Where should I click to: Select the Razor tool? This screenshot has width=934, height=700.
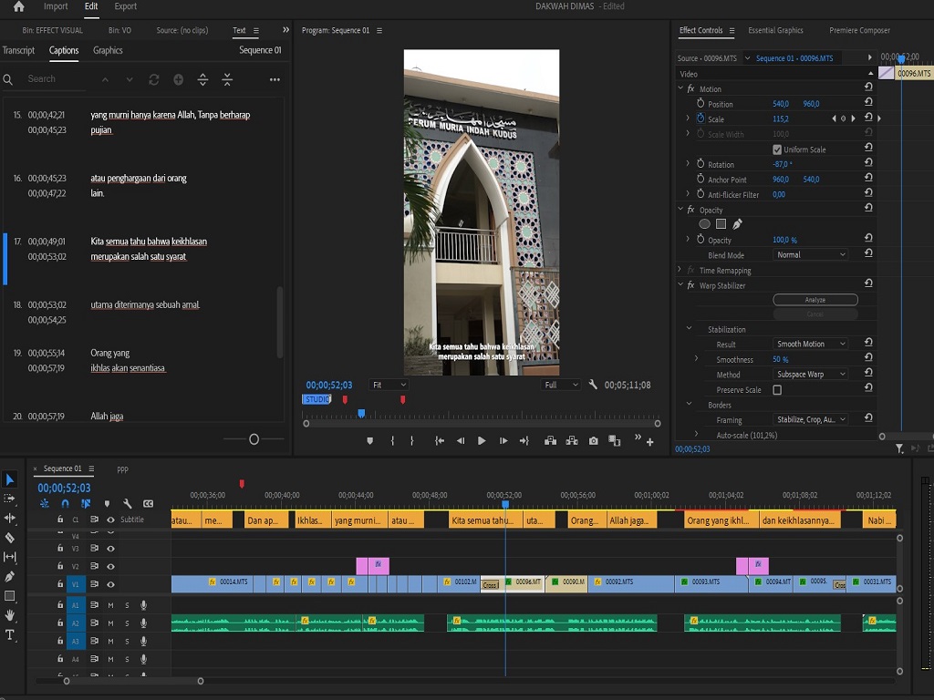(10, 538)
